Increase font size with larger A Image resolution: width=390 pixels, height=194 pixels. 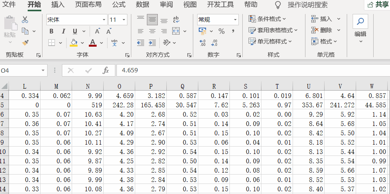(x=97, y=31)
